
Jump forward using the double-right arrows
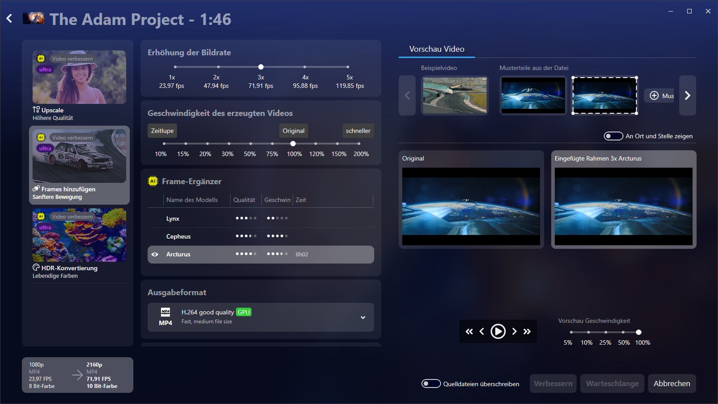point(527,331)
